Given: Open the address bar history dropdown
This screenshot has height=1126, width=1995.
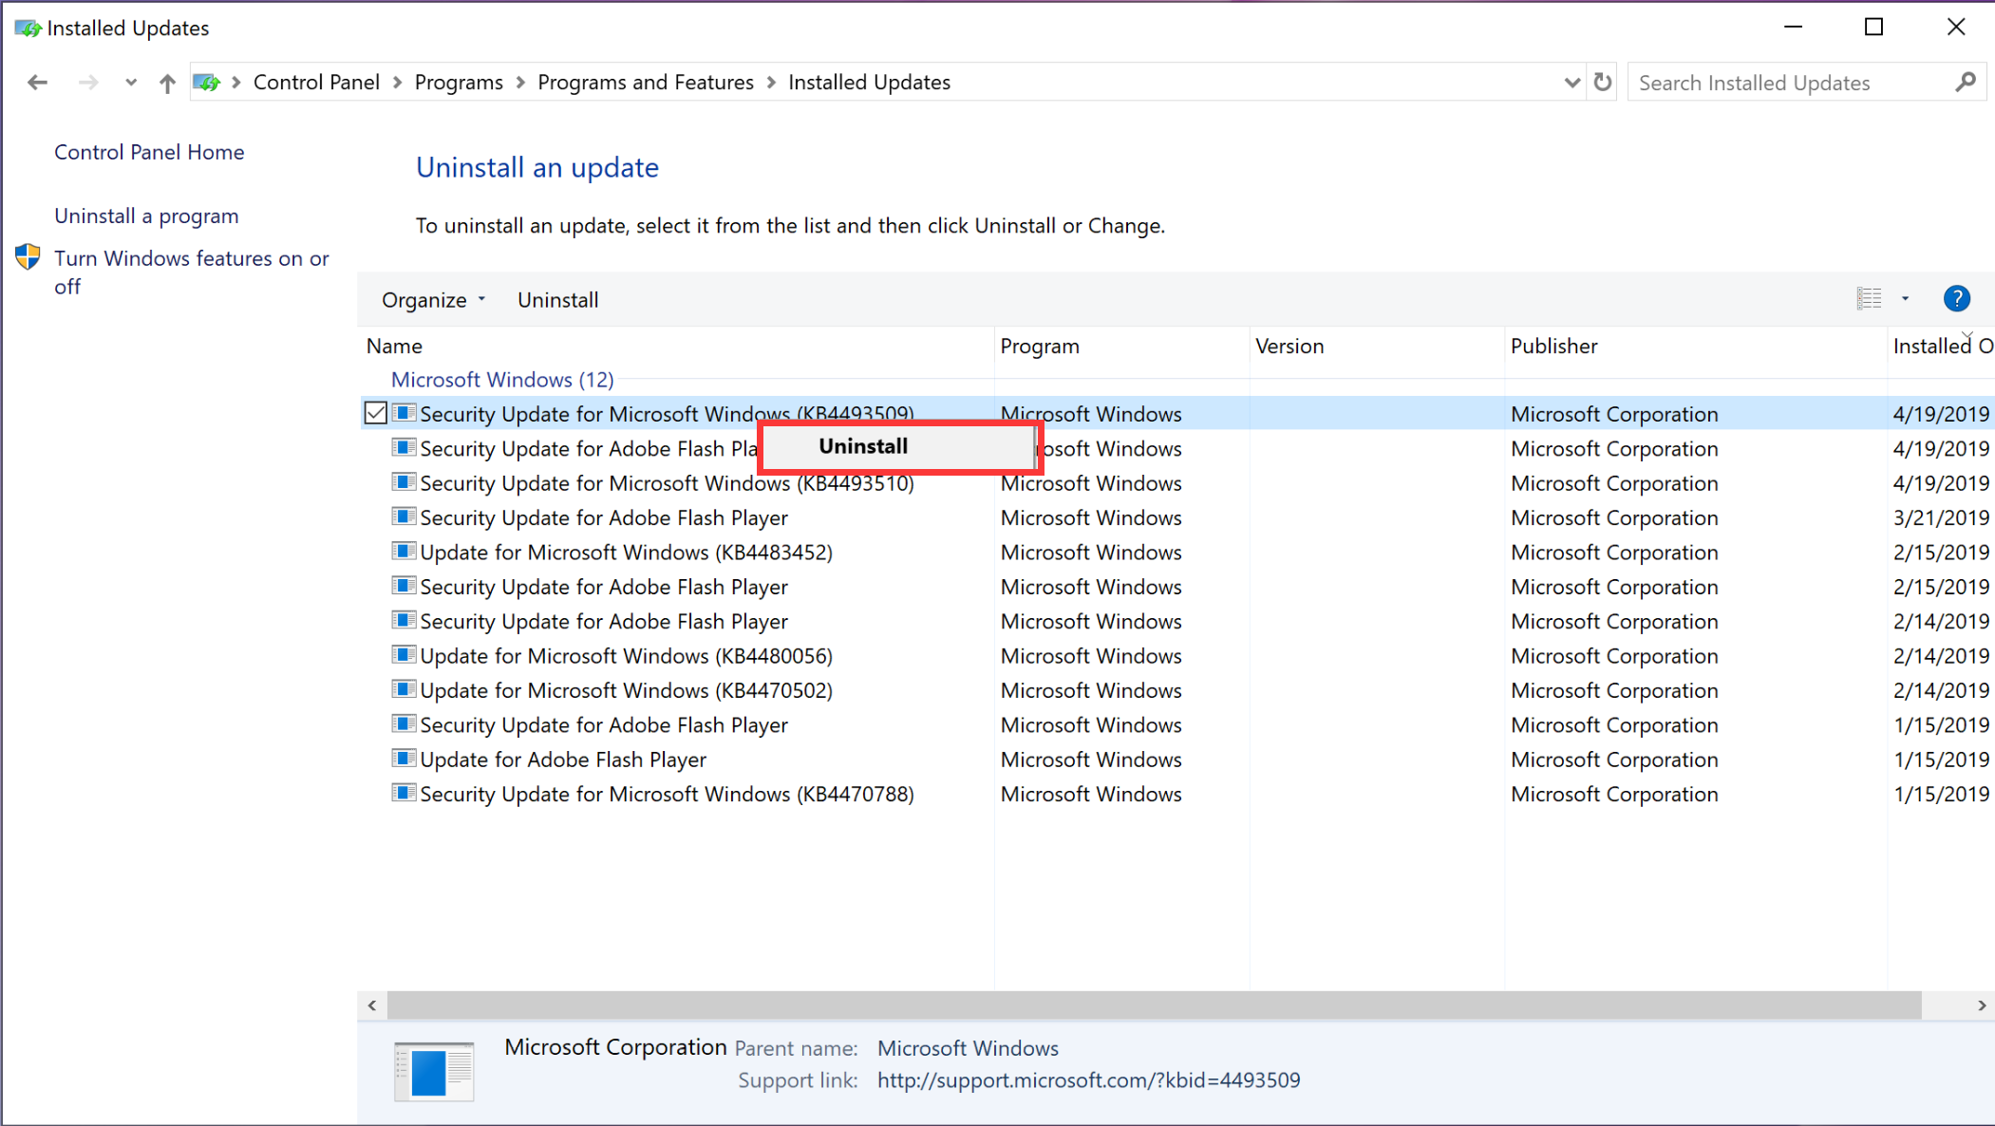Looking at the screenshot, I should [x=1572, y=83].
